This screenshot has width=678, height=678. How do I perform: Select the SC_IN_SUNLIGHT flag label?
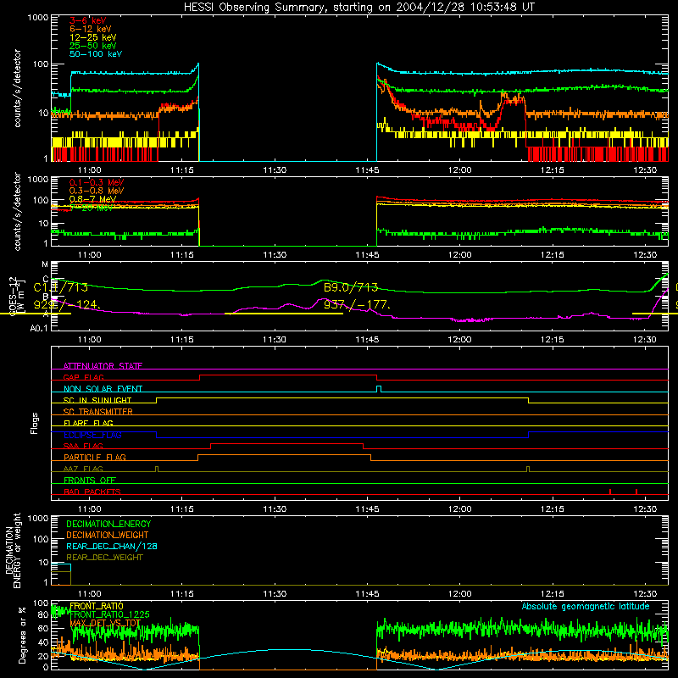coord(97,400)
